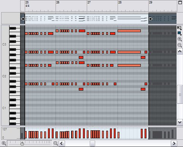The image size is (183, 147).
Task: Click the horizontal scroll right arrow
Action: (174, 144)
